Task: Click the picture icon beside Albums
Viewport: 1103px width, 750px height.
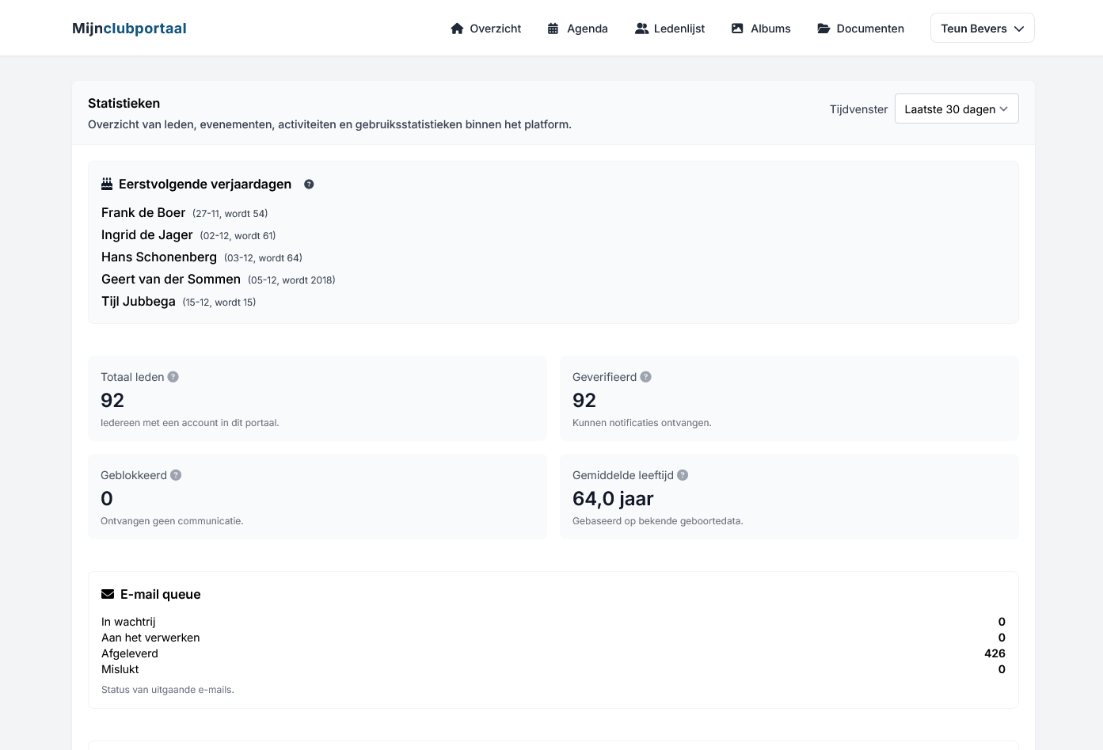Action: [737, 28]
